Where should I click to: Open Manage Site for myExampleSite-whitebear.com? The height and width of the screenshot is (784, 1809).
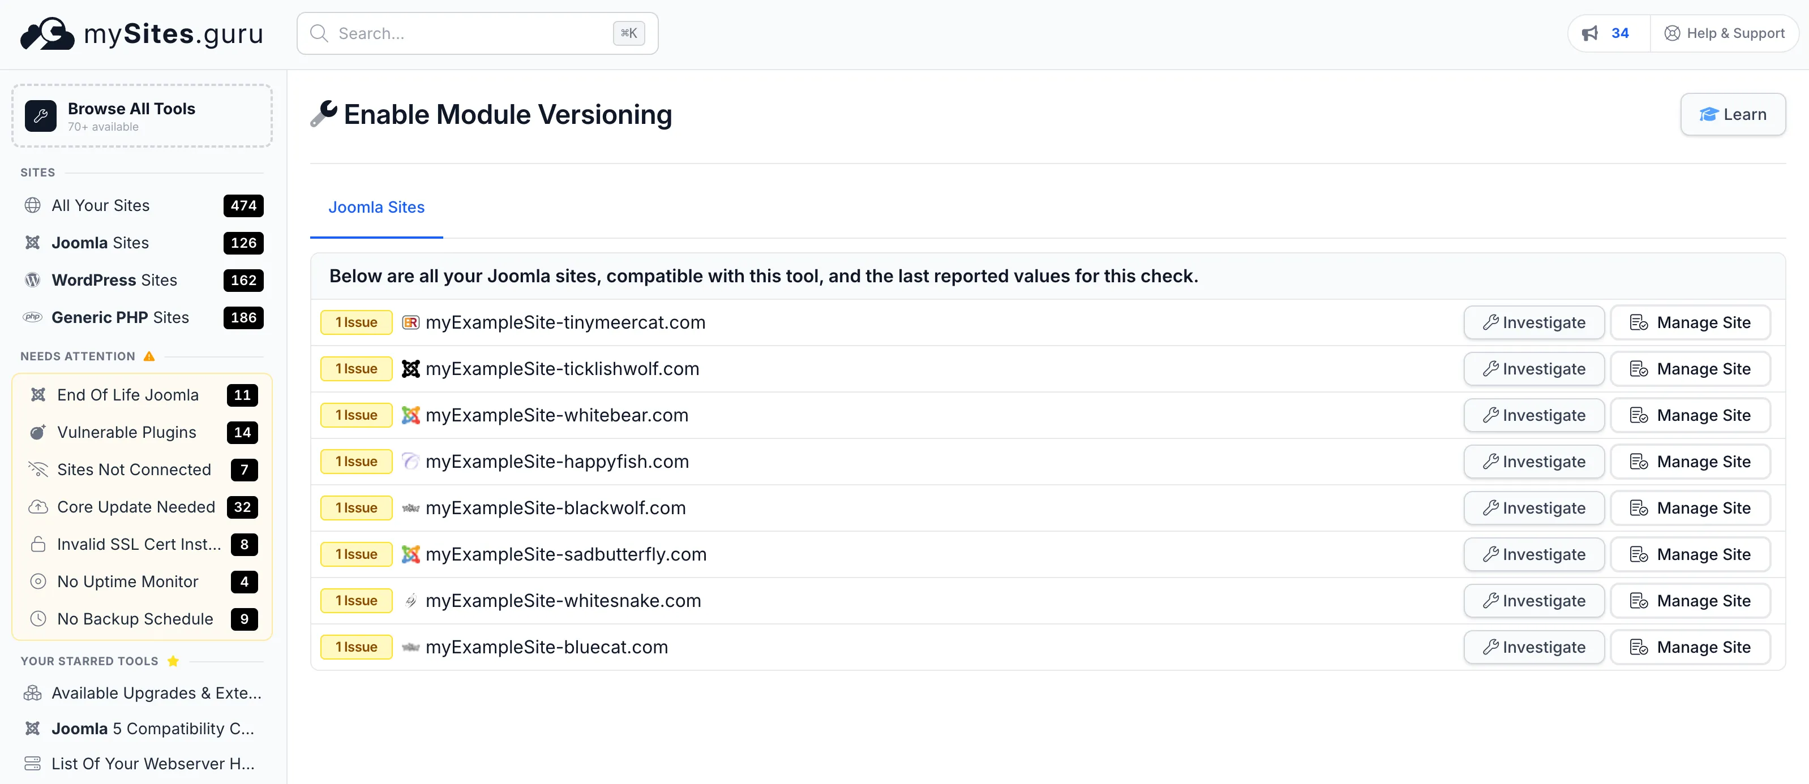pyautogui.click(x=1690, y=415)
